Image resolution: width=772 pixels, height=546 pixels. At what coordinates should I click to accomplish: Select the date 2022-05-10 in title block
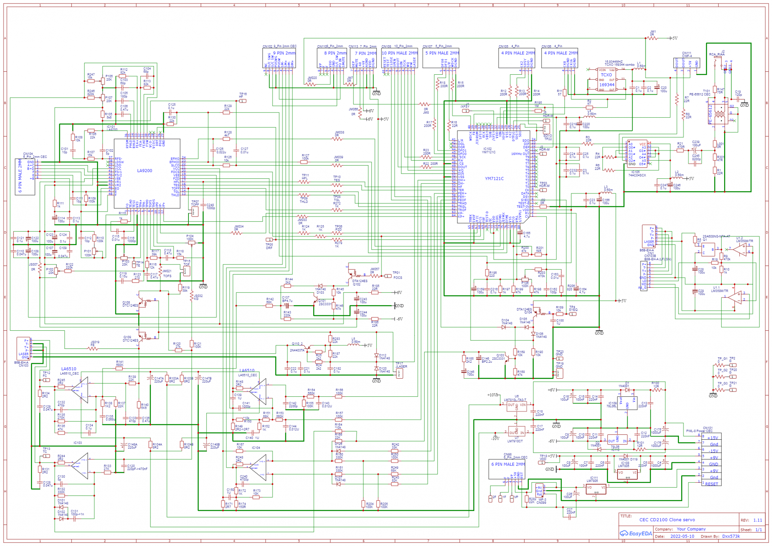point(682,536)
